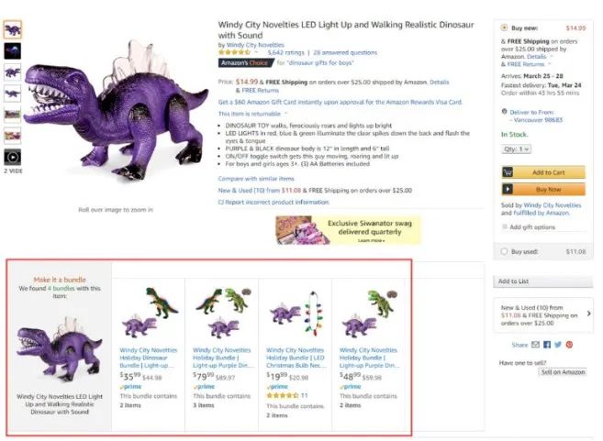The width and height of the screenshot is (603, 441).
Task: Open the 5,642 ratings link
Action: [x=285, y=52]
